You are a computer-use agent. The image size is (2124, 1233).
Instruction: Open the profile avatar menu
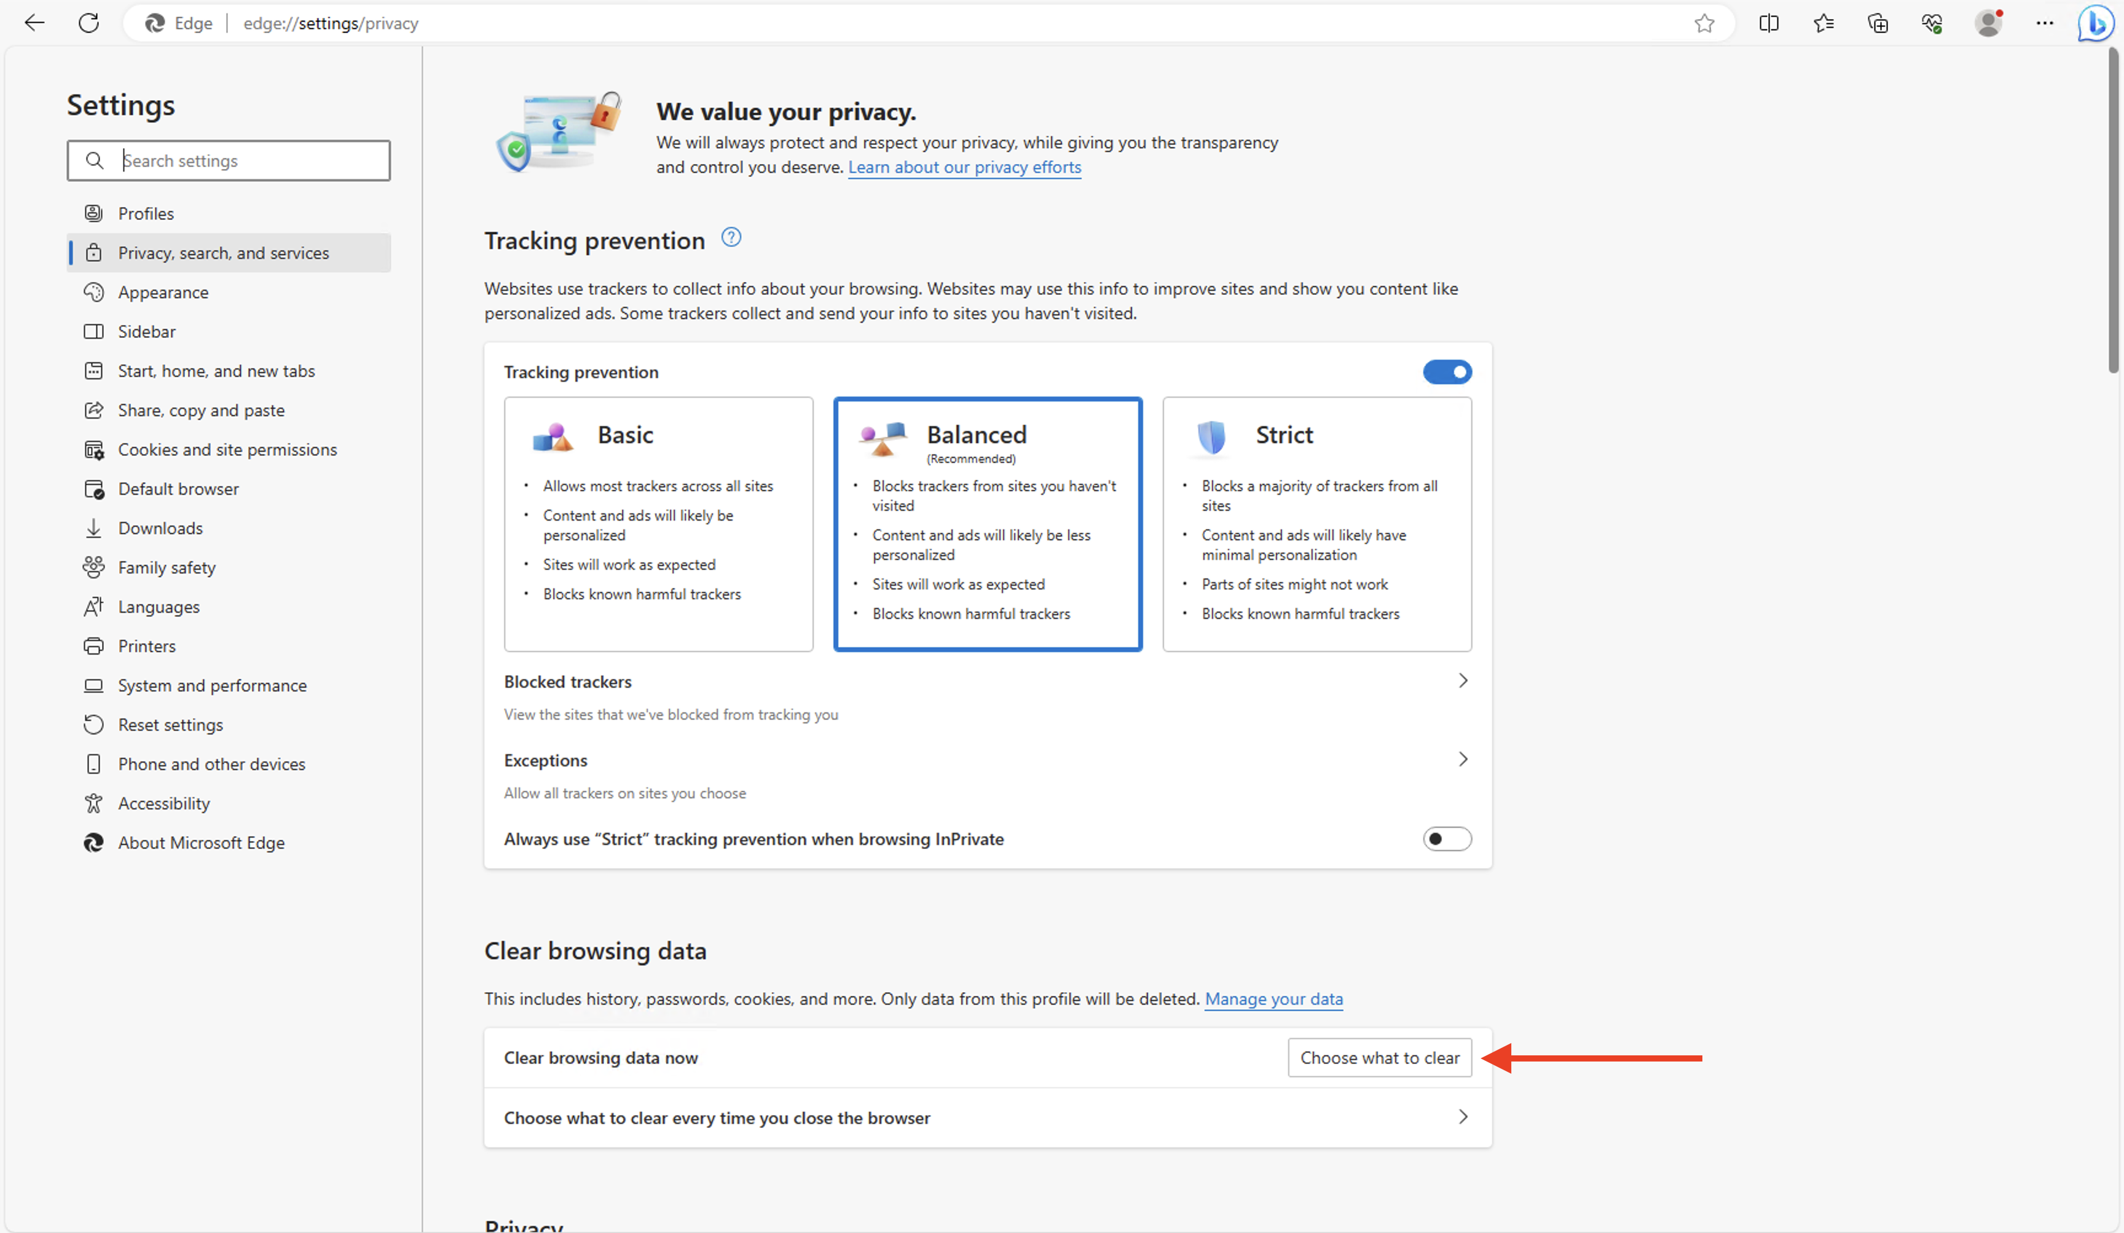coord(1988,23)
